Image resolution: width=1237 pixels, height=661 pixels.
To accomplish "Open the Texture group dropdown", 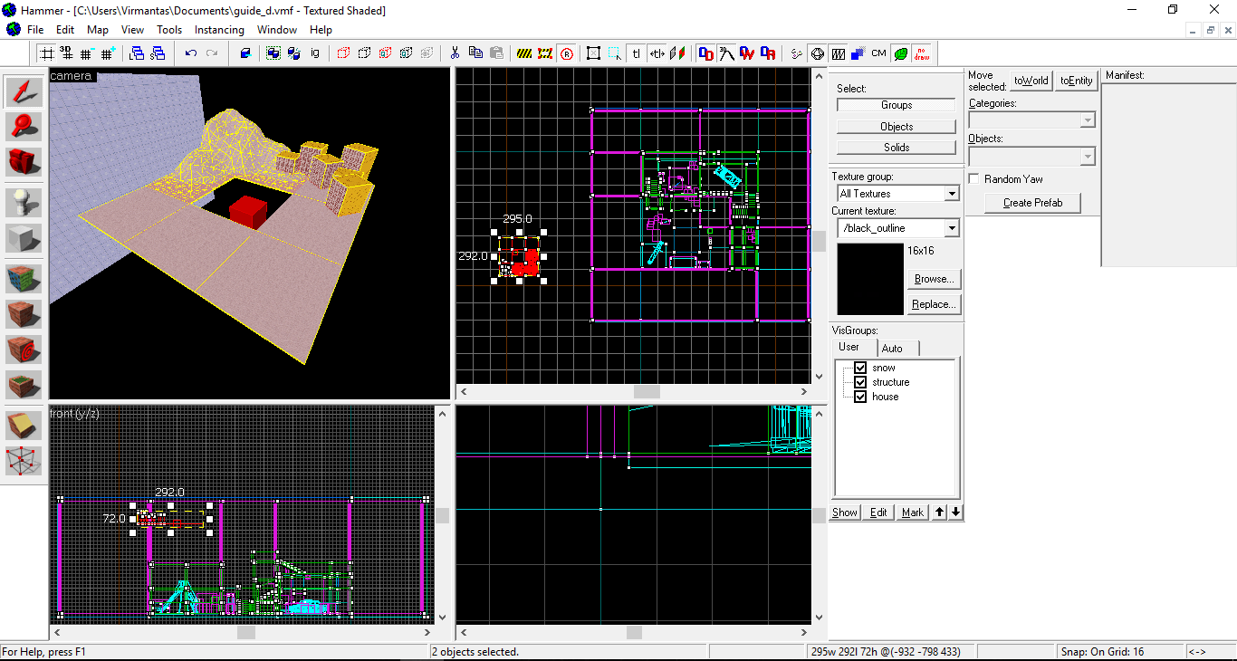I will 951,194.
